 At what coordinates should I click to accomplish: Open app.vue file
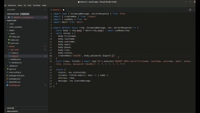(12, 69)
